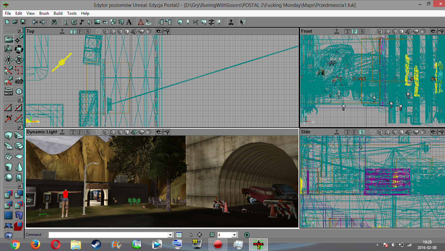Toggle realtime preview in Top viewport
The width and height of the screenshot is (445, 251).
click(x=62, y=31)
